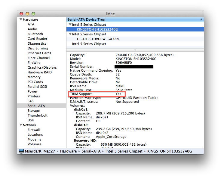Image resolution: width=221 pixels, height=178 pixels.
Task: Click the capacity value 240.06 GB
Action: 144,55
